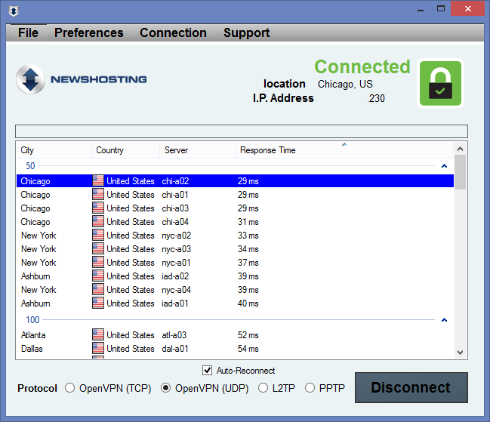Click the Newshosting globe logo
This screenshot has width=490, height=422.
[x=30, y=79]
